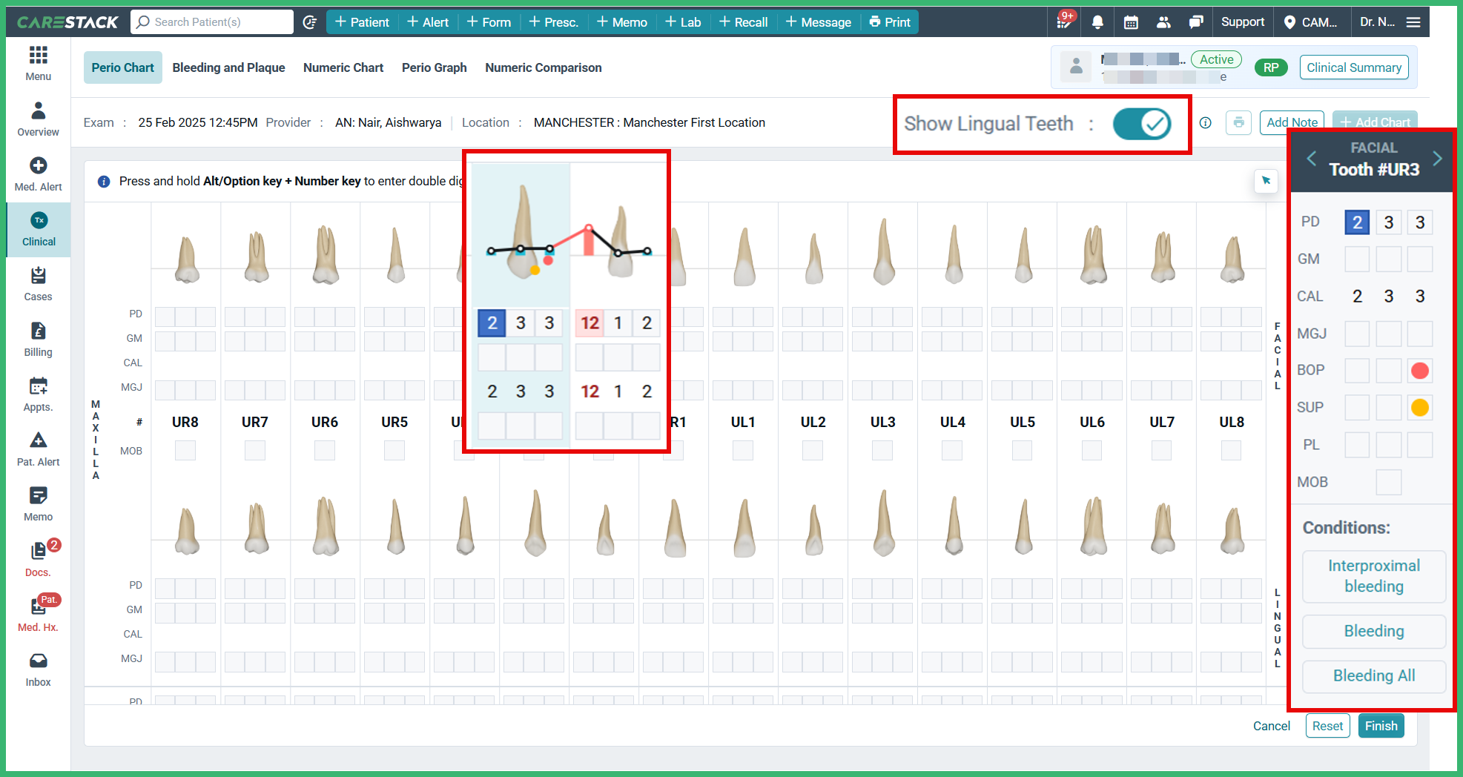Switch to the Perio Graph tab
The width and height of the screenshot is (1463, 777).
pos(434,67)
